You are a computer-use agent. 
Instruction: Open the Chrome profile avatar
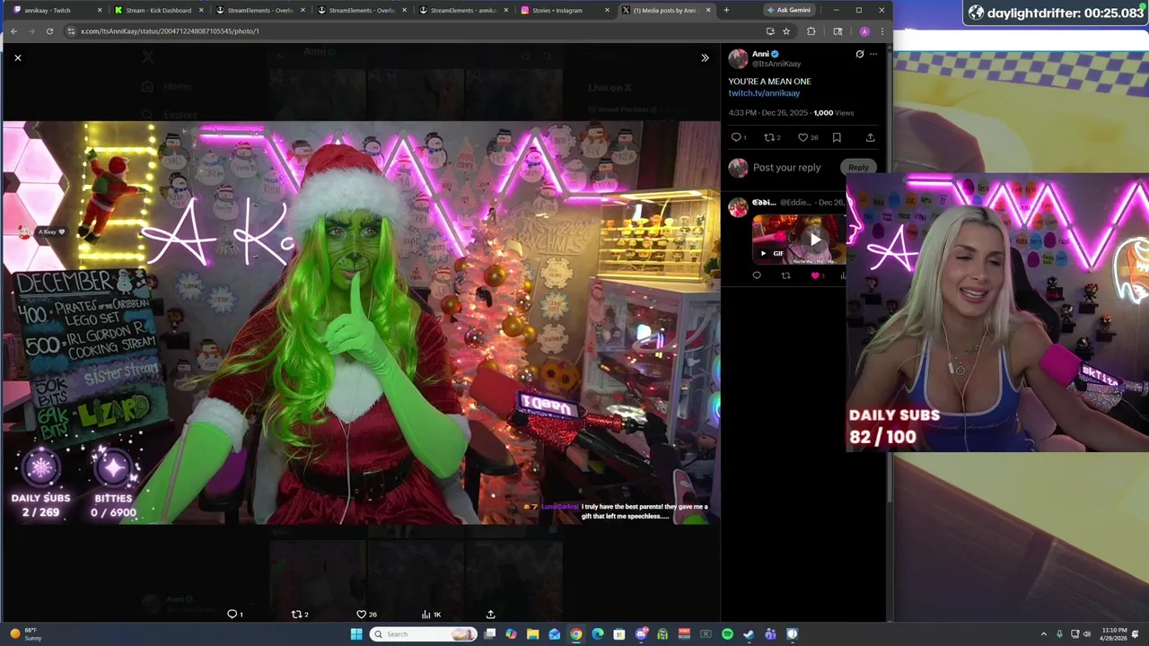click(x=864, y=31)
